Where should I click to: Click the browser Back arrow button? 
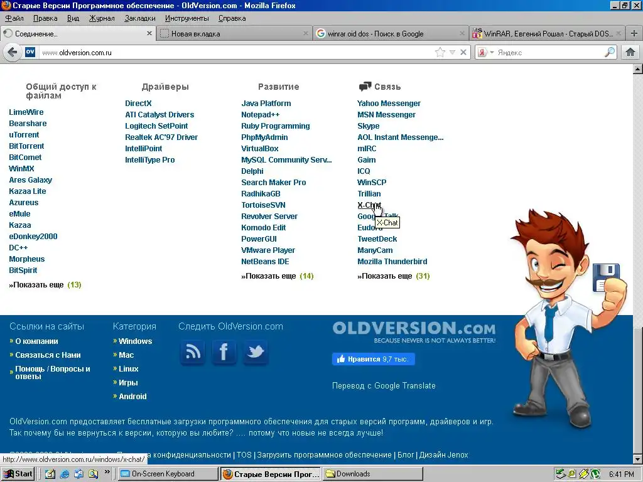(x=13, y=53)
